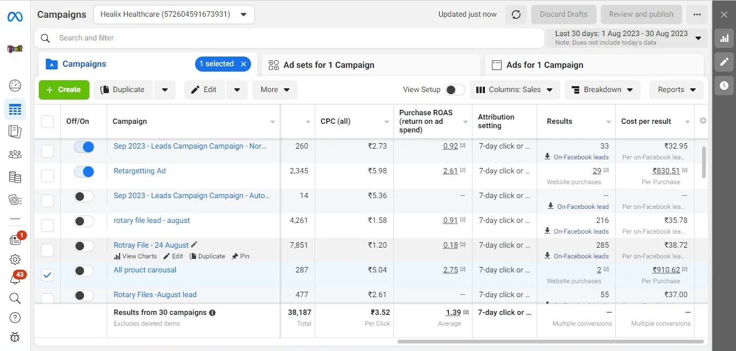This screenshot has width=736, height=351.
Task: Open the More dropdown menu
Action: [x=275, y=90]
